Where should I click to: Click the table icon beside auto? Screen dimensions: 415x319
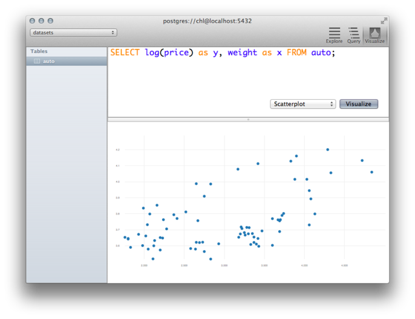pyautogui.click(x=37, y=61)
